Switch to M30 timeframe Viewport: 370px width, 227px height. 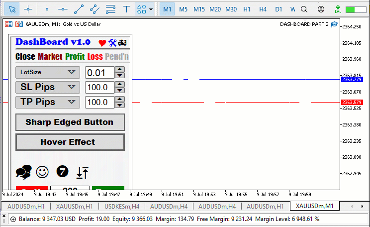coord(231,9)
